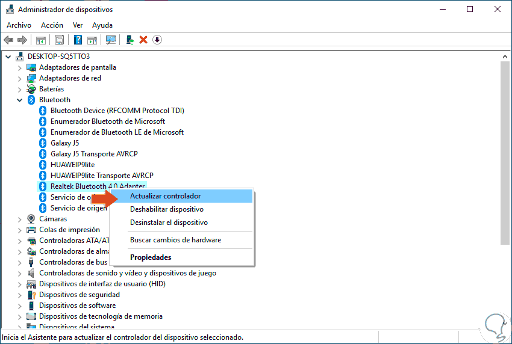Select Enumerador de Bluetooth LE de Microsoft
This screenshot has width=512, height=344.
[117, 132]
